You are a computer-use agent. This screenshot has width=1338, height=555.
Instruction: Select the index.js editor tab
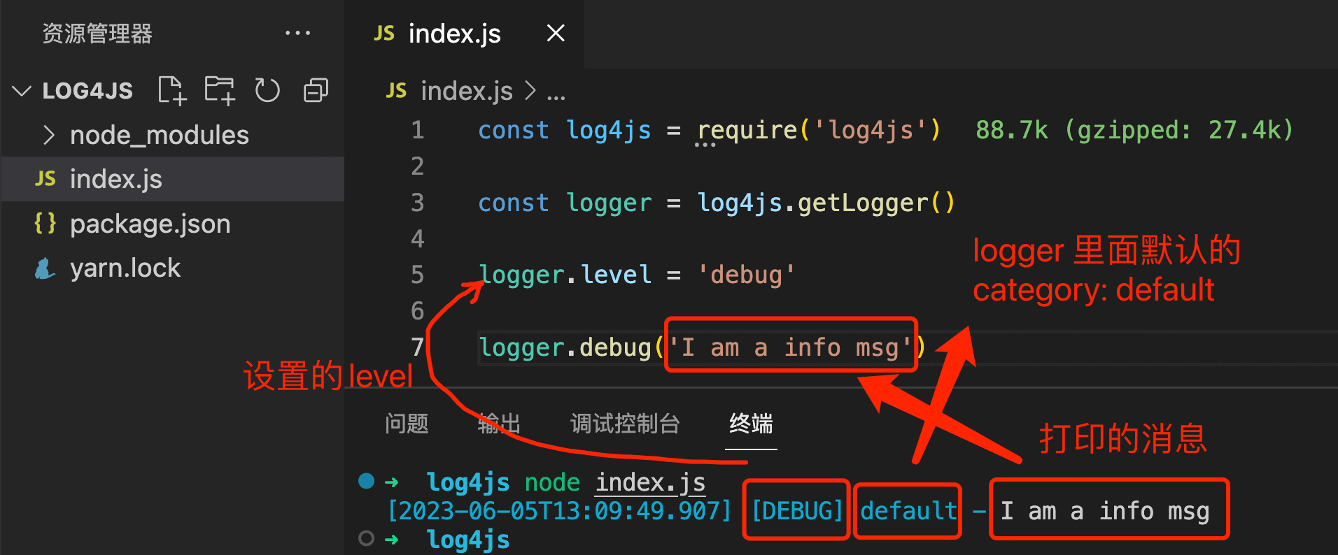(464, 34)
